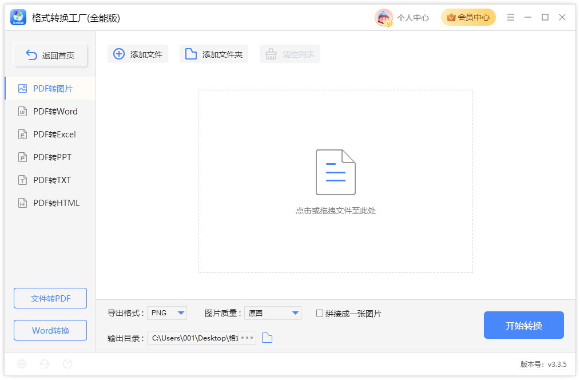Click 添加文件夹 to add a folder

pos(214,54)
